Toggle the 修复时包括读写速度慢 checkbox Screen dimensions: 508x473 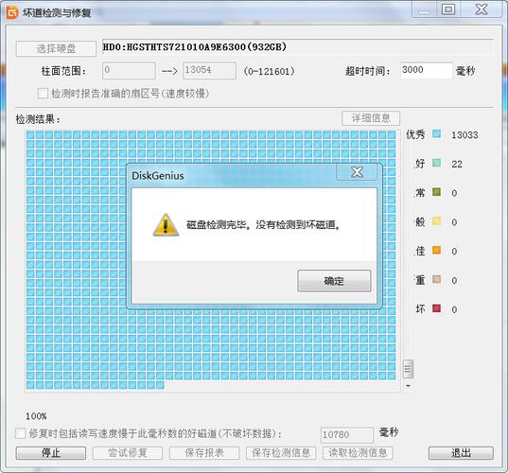pos(21,433)
